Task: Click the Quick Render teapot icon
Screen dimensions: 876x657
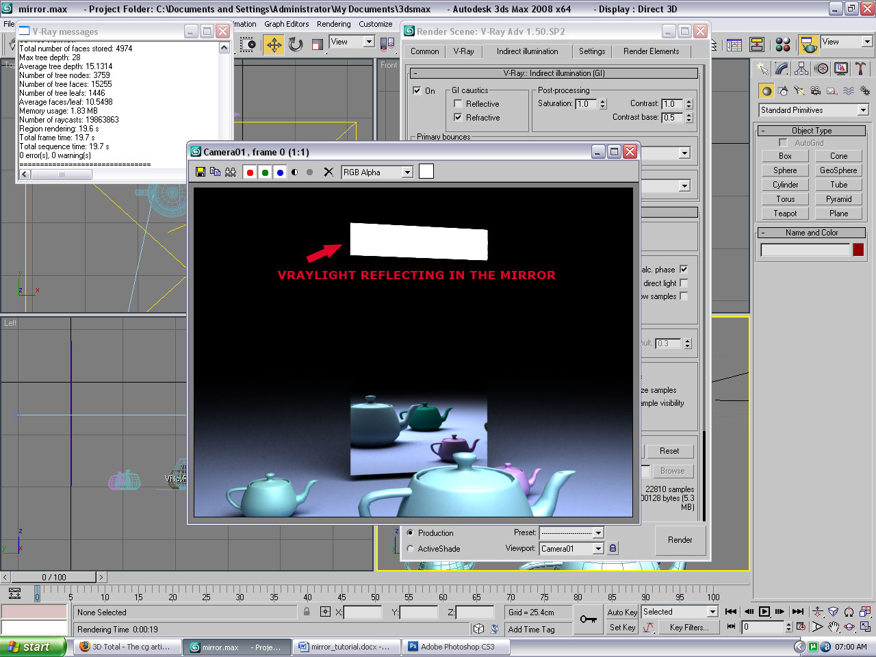Action: pos(808,44)
